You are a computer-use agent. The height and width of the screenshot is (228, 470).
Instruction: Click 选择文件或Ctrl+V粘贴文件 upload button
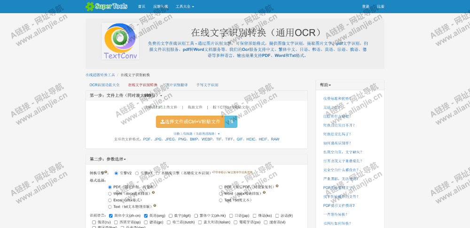(x=190, y=121)
